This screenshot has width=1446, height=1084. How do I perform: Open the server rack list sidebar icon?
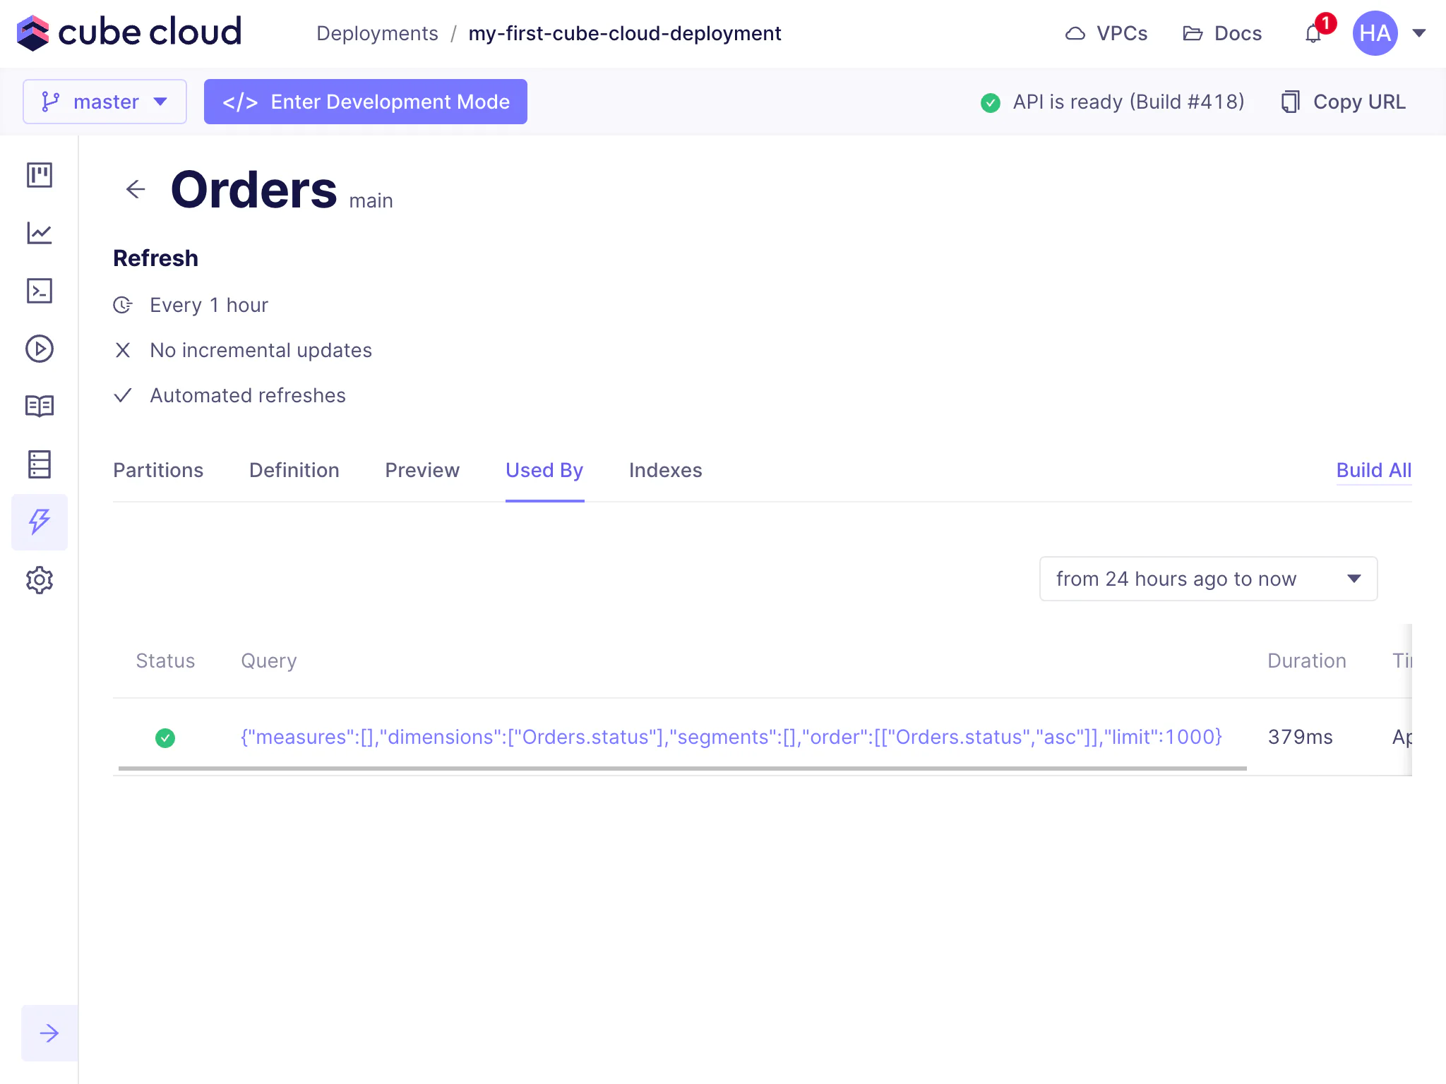[x=40, y=464]
